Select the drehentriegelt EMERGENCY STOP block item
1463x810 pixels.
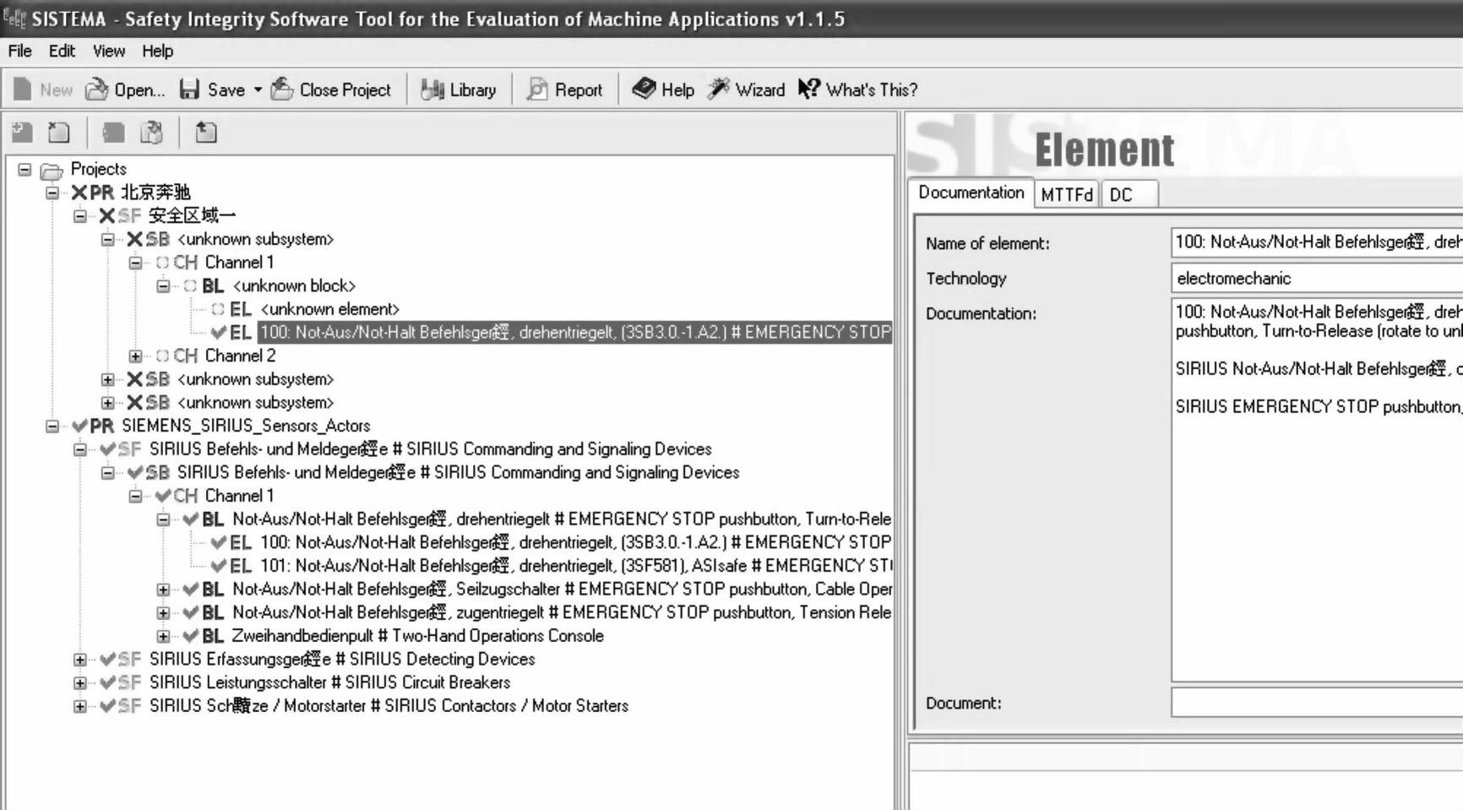pos(561,519)
